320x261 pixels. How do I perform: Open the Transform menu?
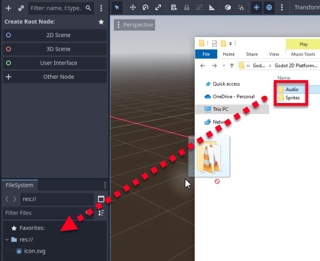pyautogui.click(x=307, y=7)
